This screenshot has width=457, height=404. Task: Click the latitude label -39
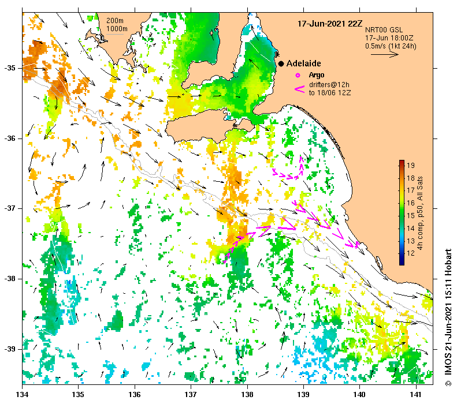click(9, 349)
